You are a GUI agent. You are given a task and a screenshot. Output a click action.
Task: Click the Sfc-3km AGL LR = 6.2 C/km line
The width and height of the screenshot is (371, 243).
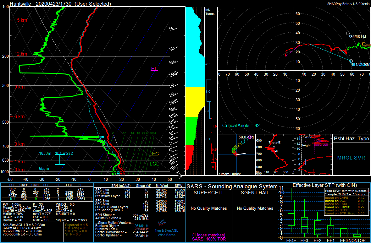point(24,225)
